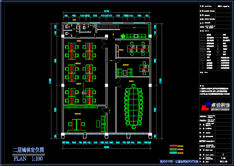Viewport: 234px width, 166px height.
Task: Select the top-right office desk pair
Action: [136, 49]
